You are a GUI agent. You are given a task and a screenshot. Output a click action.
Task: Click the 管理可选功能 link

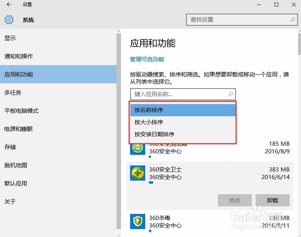click(147, 59)
